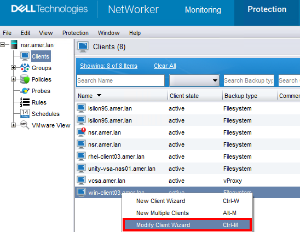Select nsr.amer.lan client icon with red alert
This screenshot has height=232, width=300.
tap(82, 132)
